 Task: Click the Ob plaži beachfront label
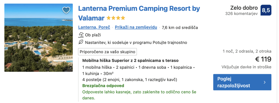click(x=93, y=35)
